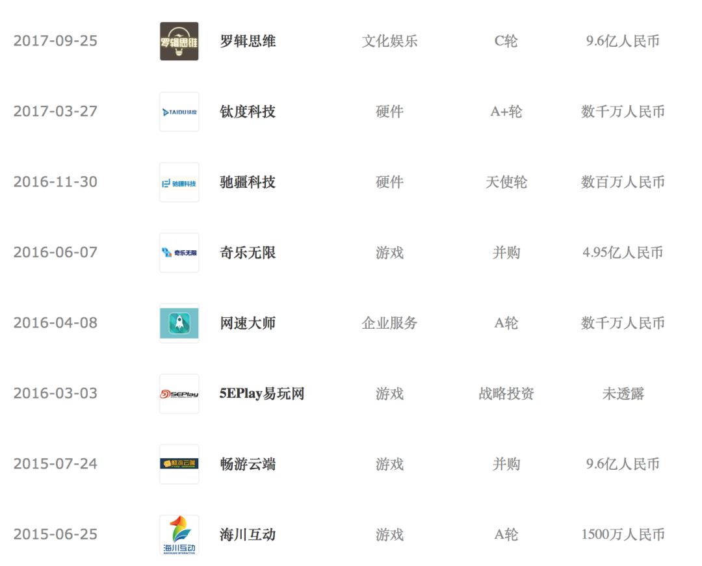
Task: Click the 文化娱乐 industry cell
Action: 389,41
